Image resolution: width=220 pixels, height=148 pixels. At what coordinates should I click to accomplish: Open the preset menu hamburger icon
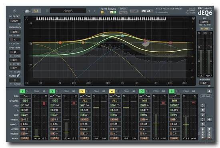point(47,11)
